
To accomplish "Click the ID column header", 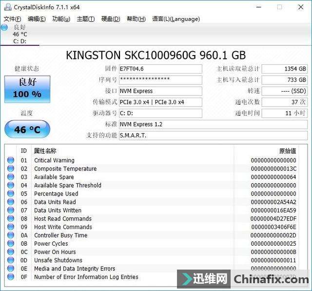I will point(24,151).
